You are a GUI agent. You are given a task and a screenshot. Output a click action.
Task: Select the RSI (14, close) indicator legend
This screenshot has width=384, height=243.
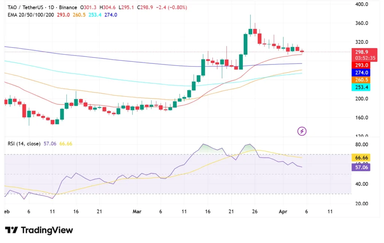click(x=24, y=143)
